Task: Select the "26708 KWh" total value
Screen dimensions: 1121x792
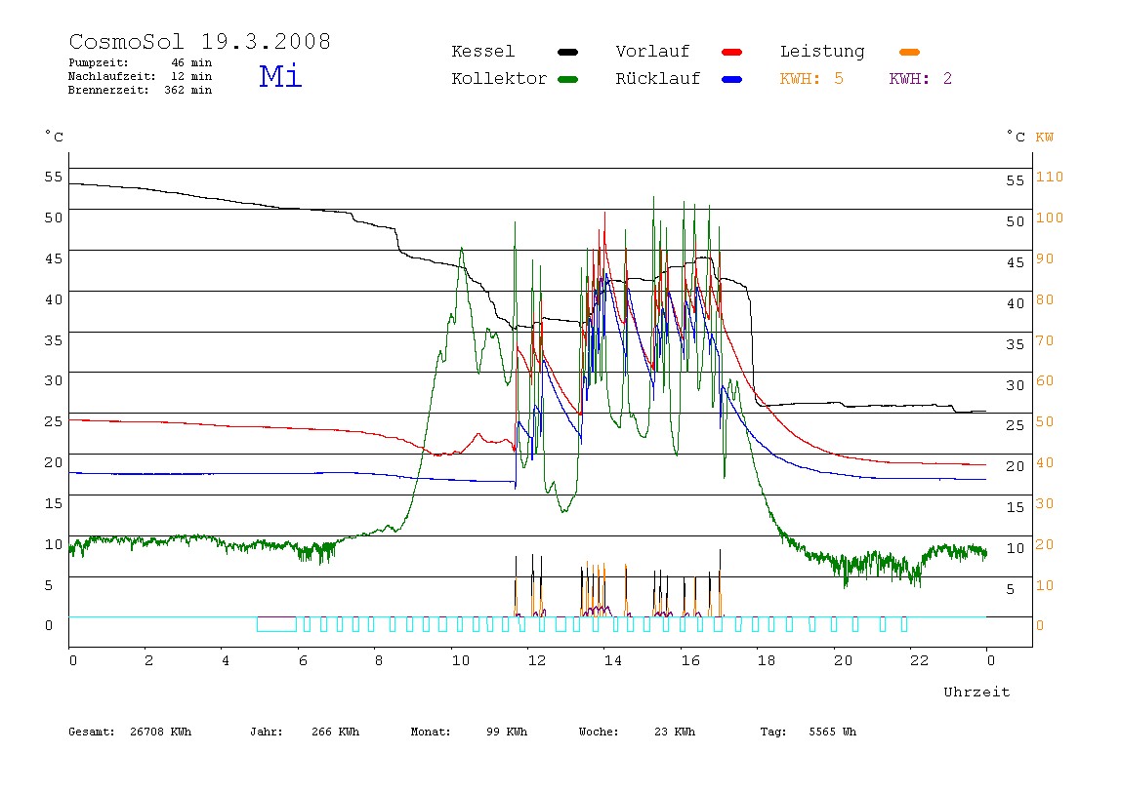Action: (161, 732)
